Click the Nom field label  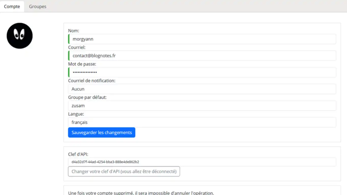74,30
